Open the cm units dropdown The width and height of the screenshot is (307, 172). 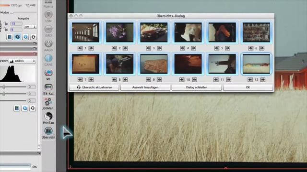(x=30, y=27)
